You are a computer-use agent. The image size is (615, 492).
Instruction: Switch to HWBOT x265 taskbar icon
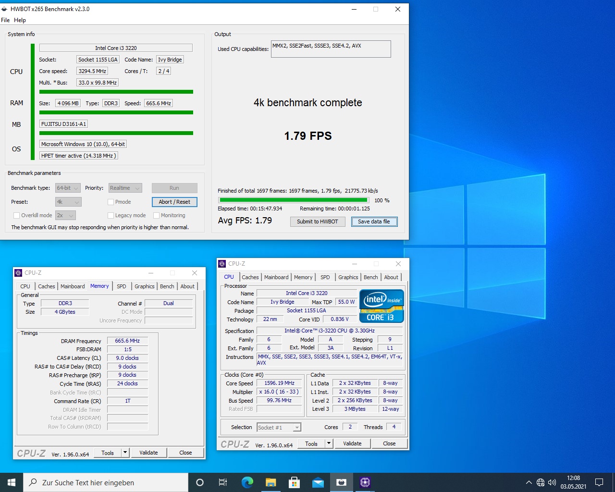coord(341,482)
